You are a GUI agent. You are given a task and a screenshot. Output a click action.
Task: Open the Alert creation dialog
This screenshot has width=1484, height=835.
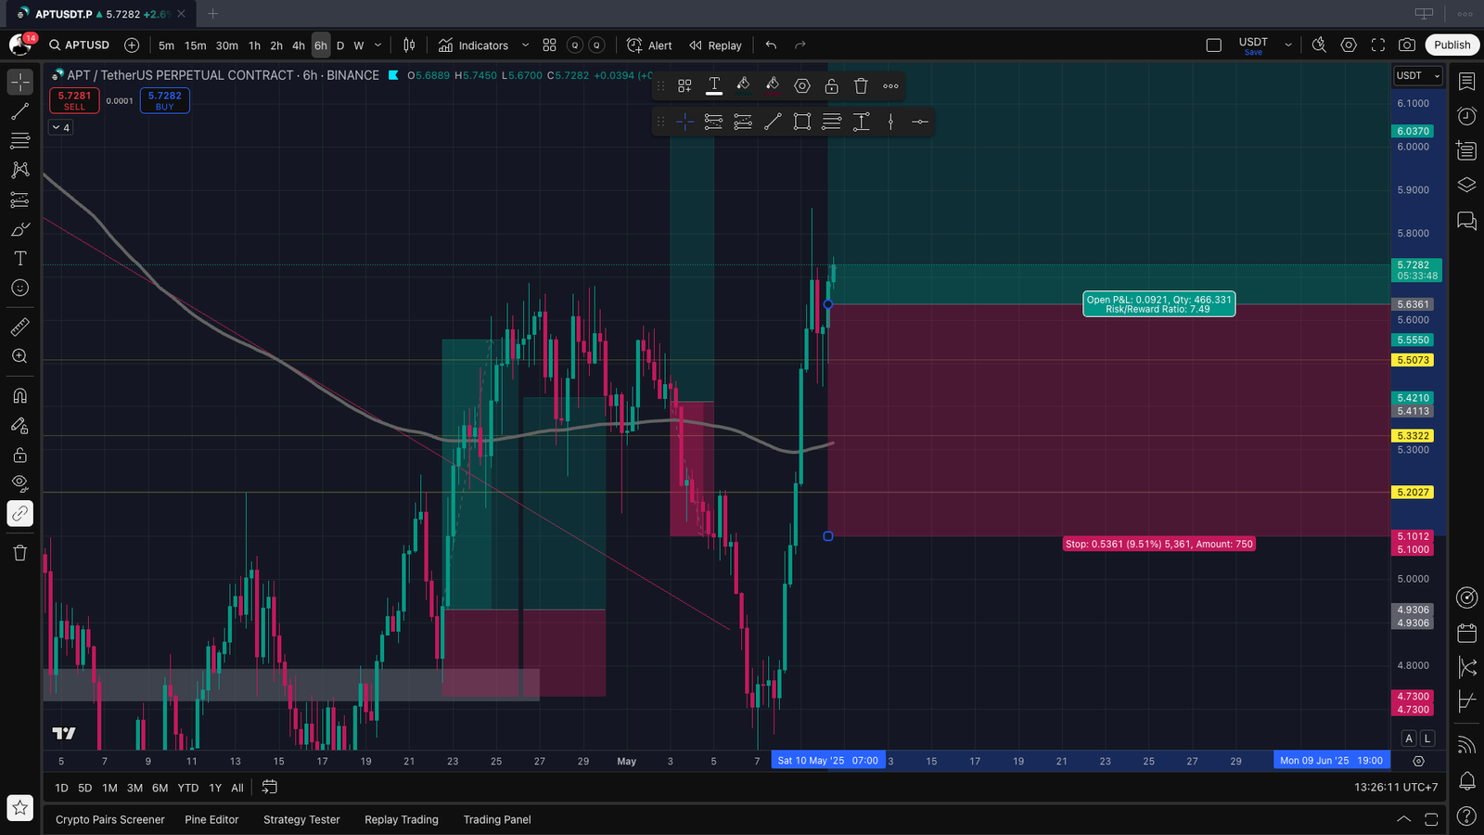coord(649,45)
